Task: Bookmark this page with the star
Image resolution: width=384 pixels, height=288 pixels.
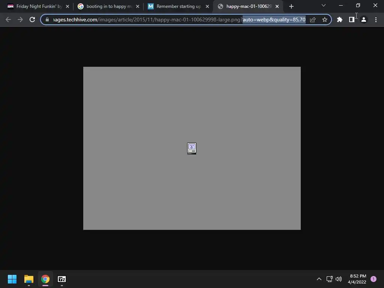Action: point(325,19)
